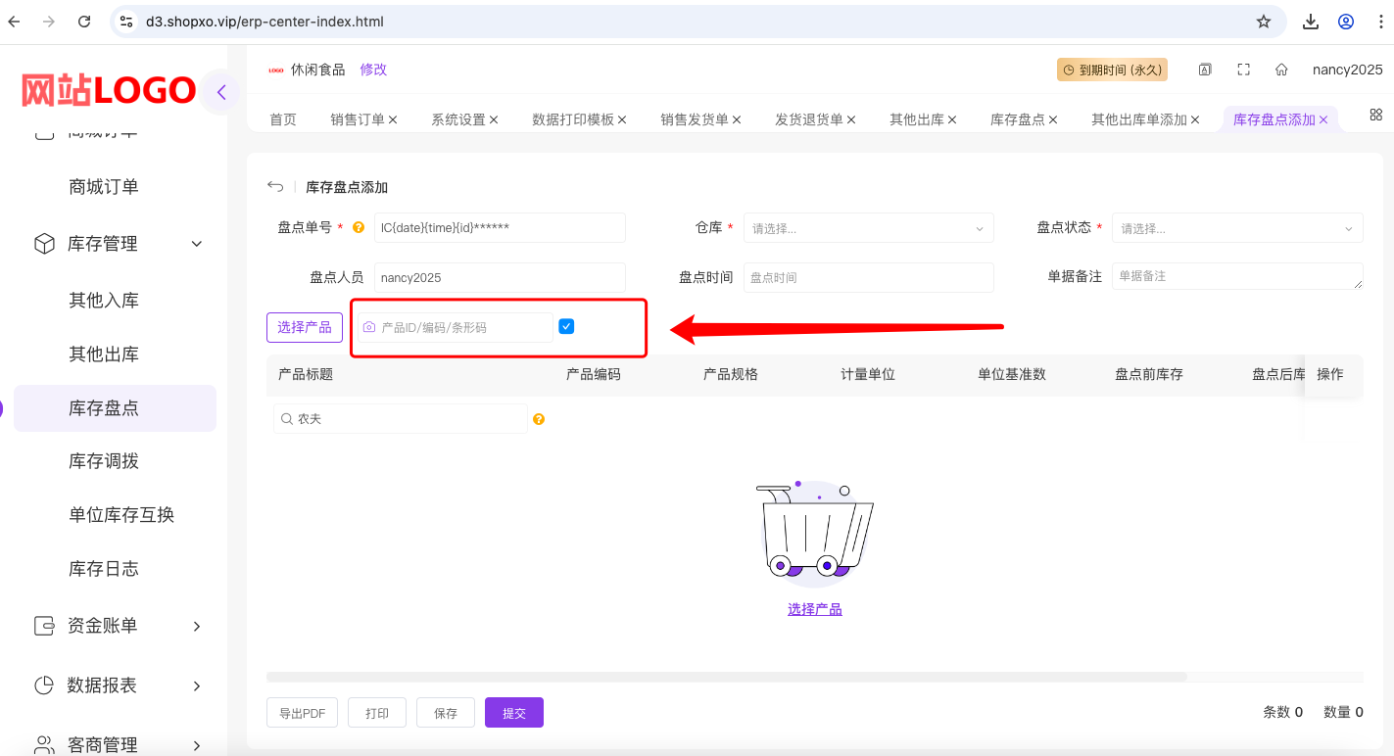The image size is (1394, 756).
Task: Click the 选择产品 outlined button
Action: (x=305, y=327)
